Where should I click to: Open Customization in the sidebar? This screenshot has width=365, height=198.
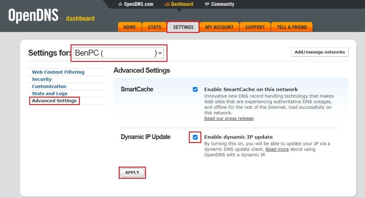point(49,87)
